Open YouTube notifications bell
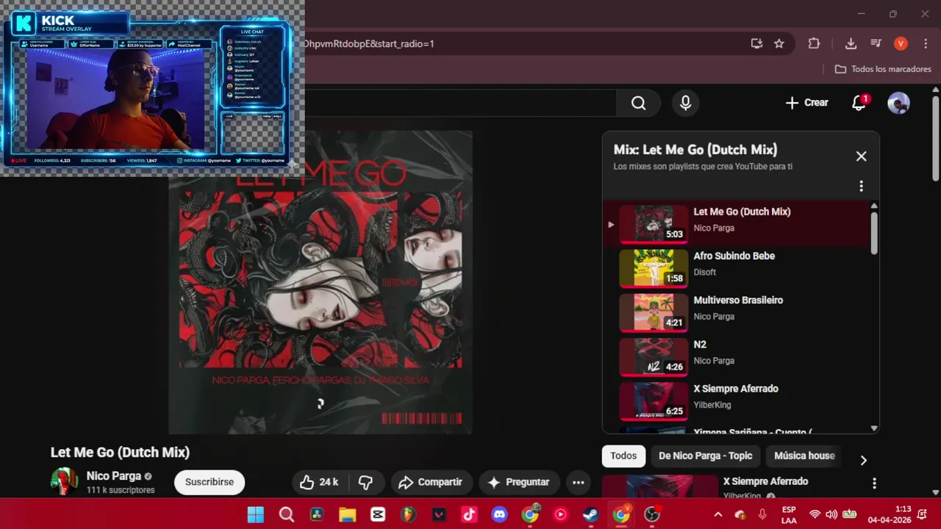 859,103
